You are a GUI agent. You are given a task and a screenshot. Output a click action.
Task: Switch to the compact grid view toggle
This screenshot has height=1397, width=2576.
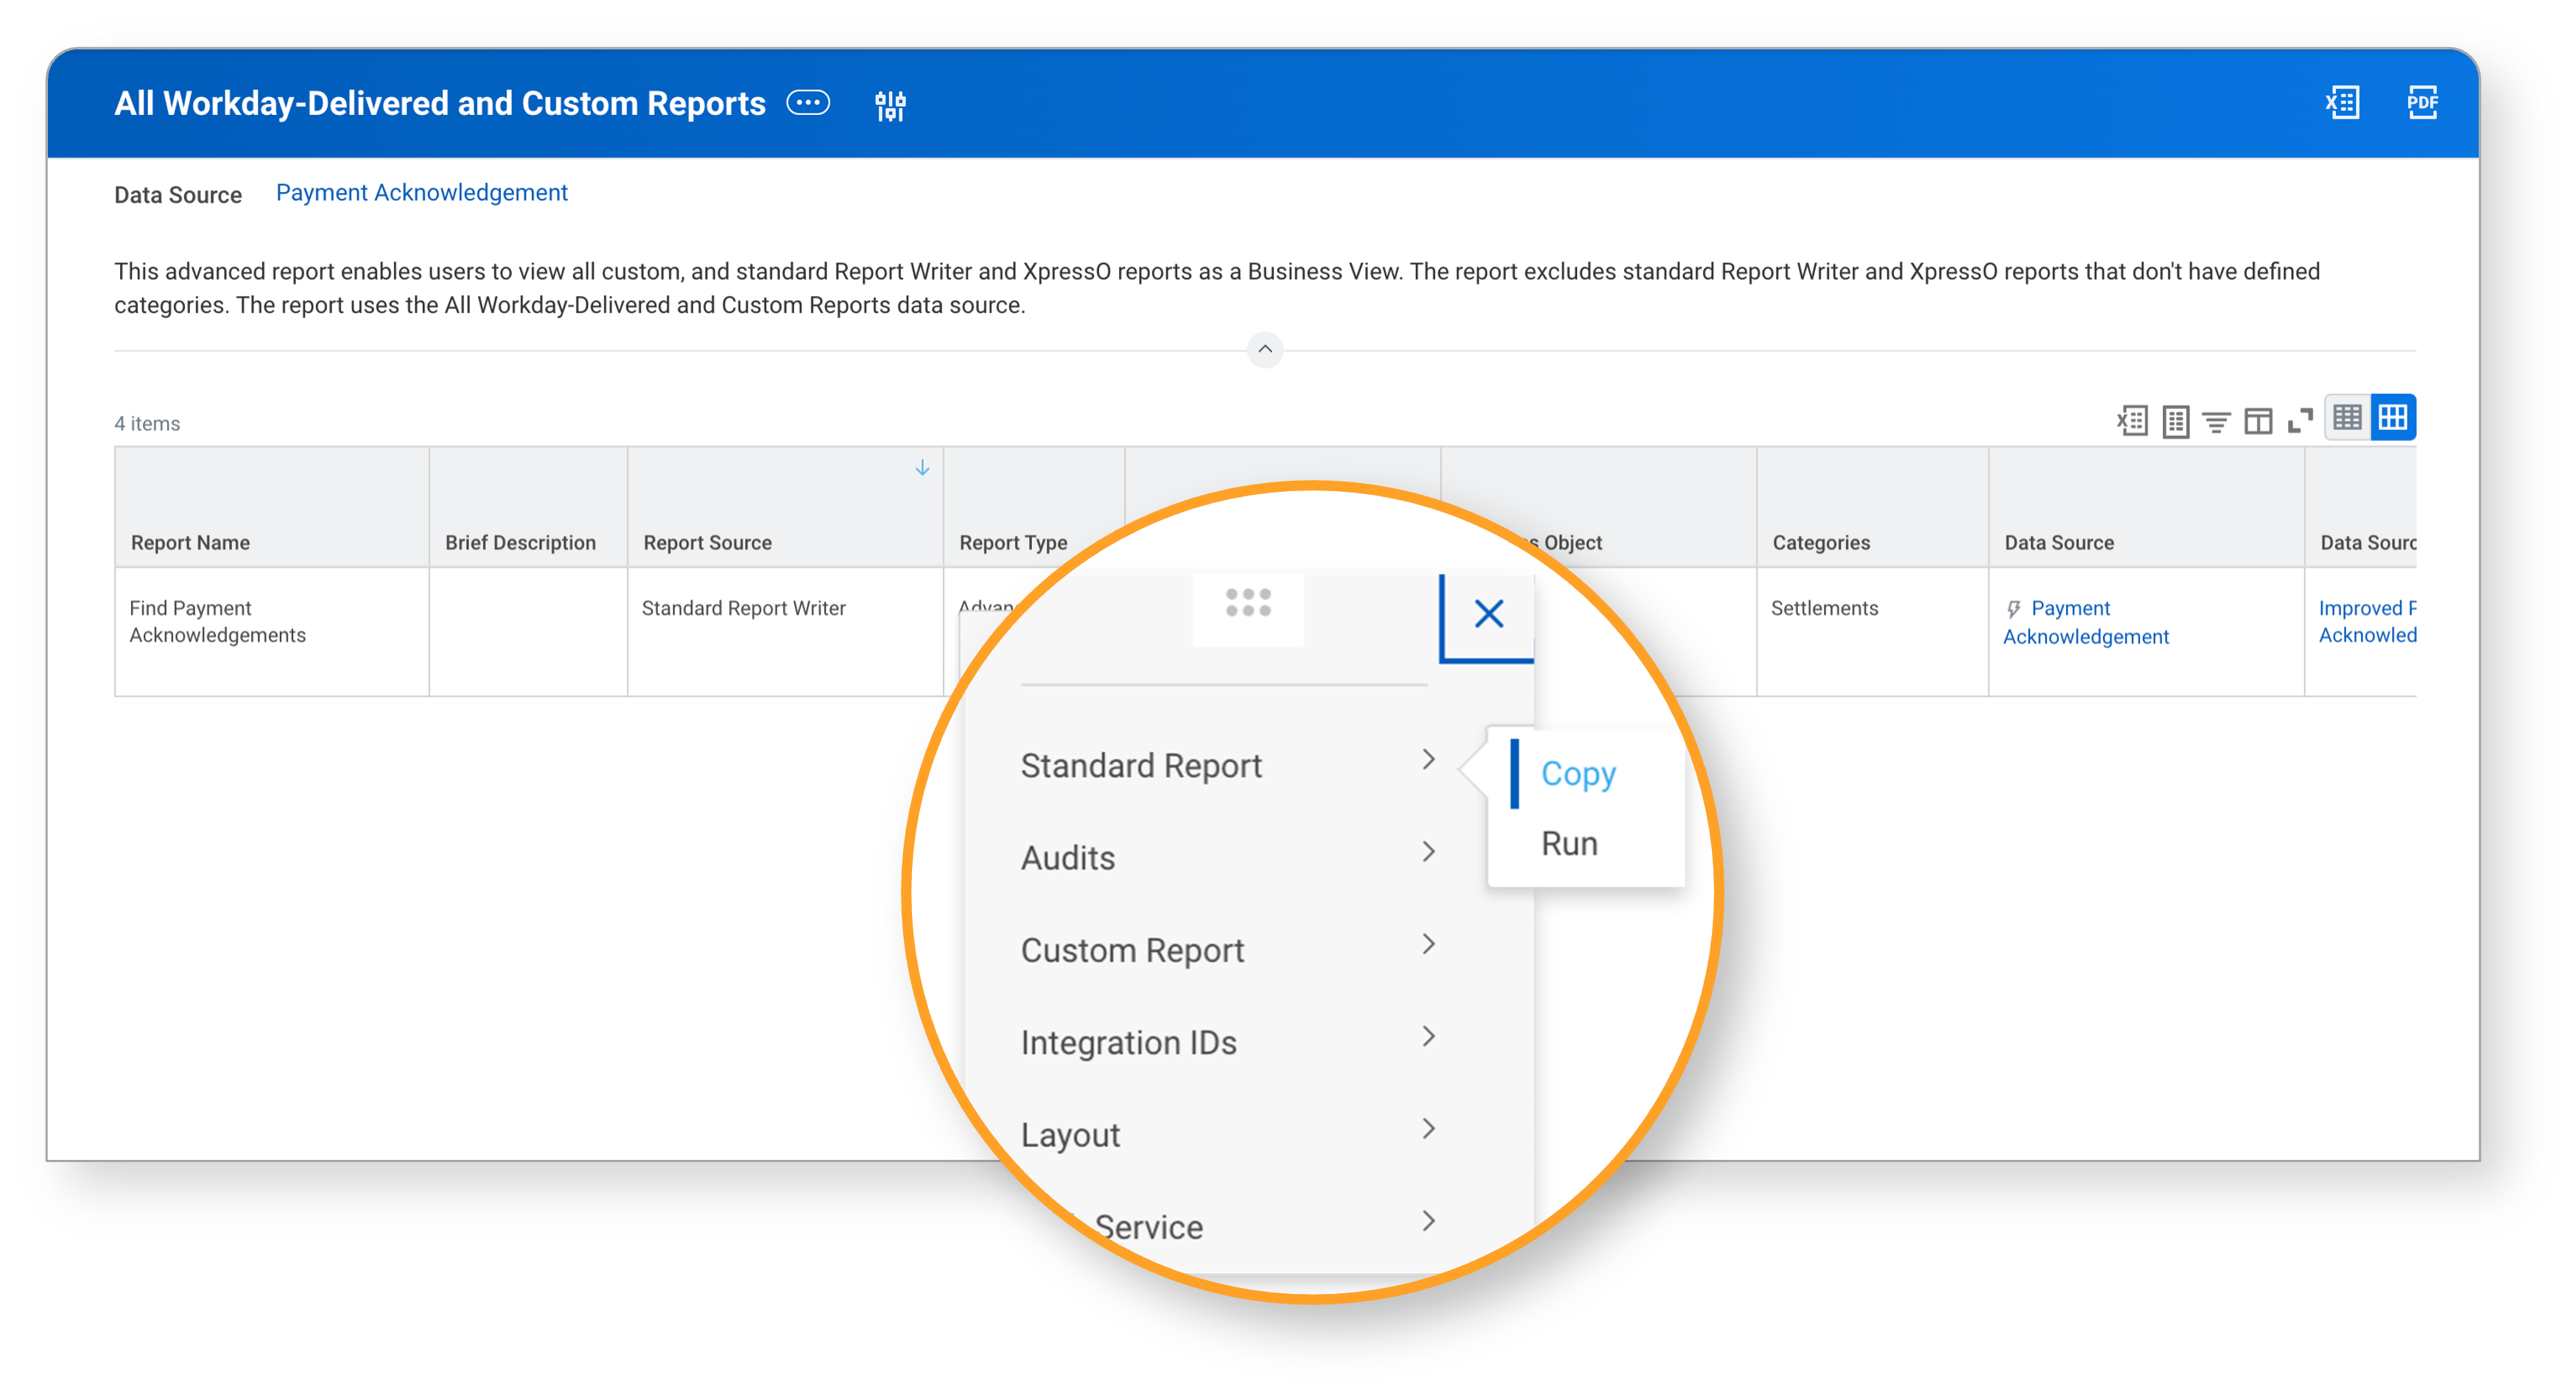pyautogui.click(x=2347, y=418)
